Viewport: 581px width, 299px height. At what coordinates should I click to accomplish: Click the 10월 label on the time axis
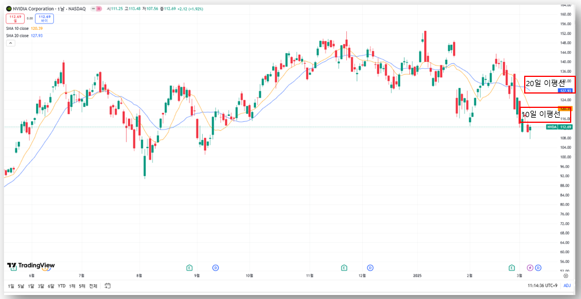[250, 275]
